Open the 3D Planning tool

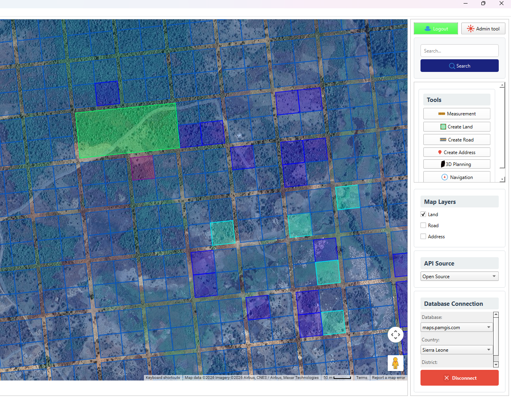(457, 164)
